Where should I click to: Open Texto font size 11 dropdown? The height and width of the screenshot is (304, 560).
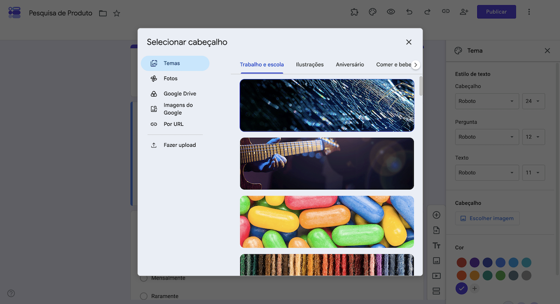pyautogui.click(x=533, y=173)
